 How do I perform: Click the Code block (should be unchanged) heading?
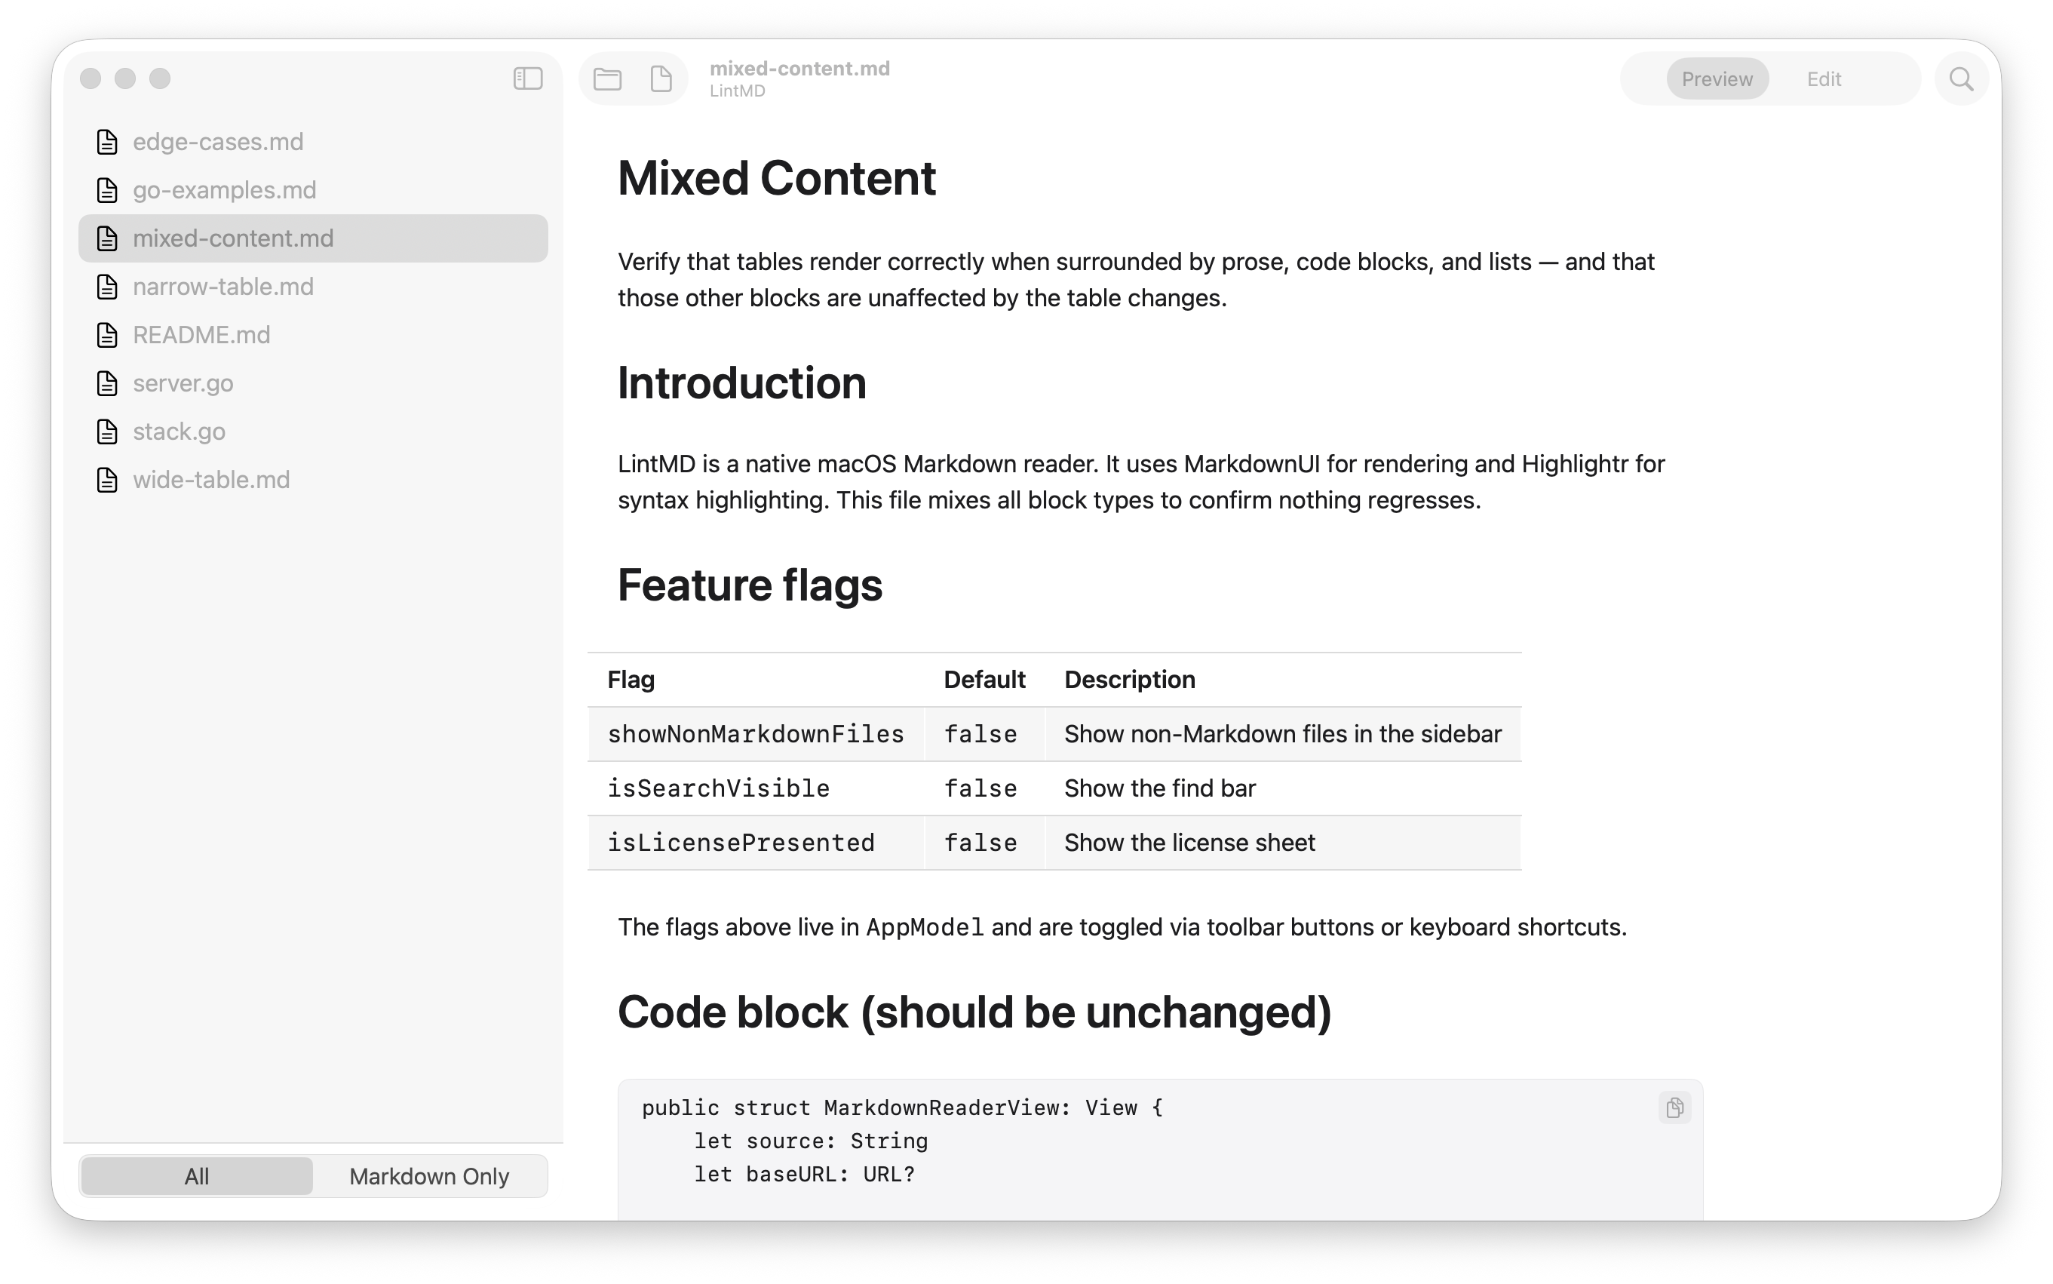[x=974, y=1012]
